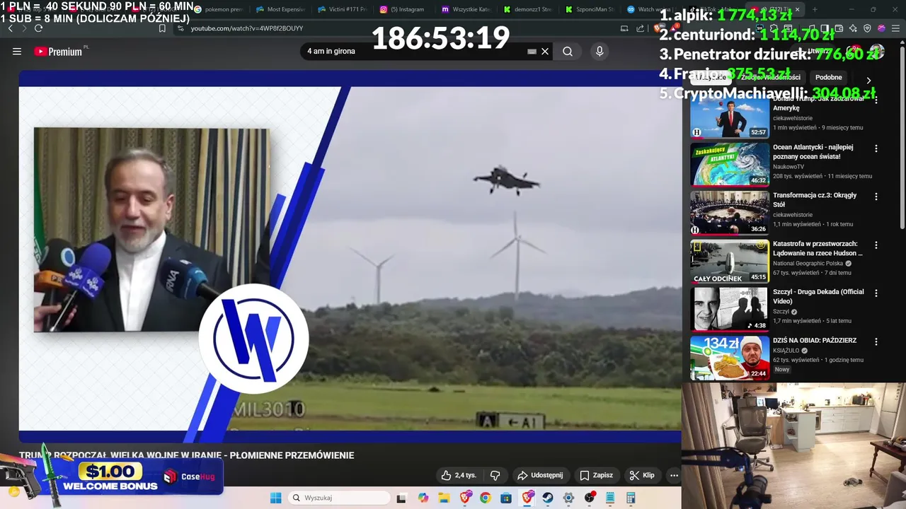906x509 pixels.
Task: Open the on-screen keyboard in search box
Action: [x=532, y=52]
